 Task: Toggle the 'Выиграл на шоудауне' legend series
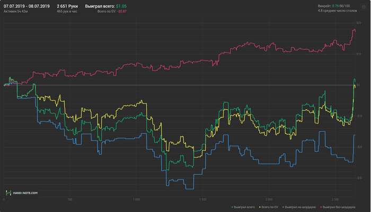(299, 207)
